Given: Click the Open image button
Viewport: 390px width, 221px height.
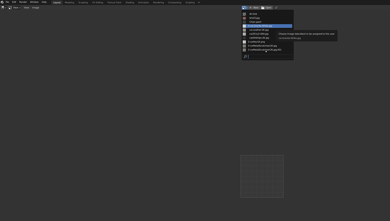Looking at the screenshot, I should coord(266,8).
